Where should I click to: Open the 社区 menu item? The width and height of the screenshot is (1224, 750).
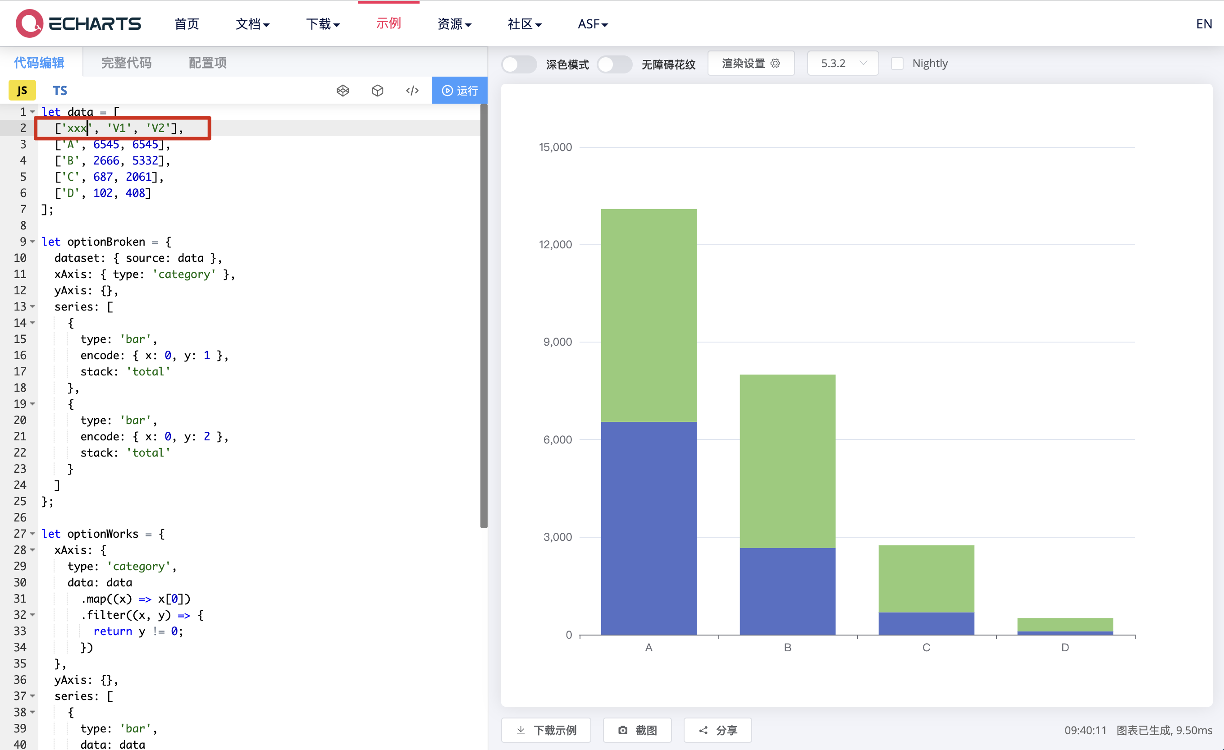coord(525,24)
